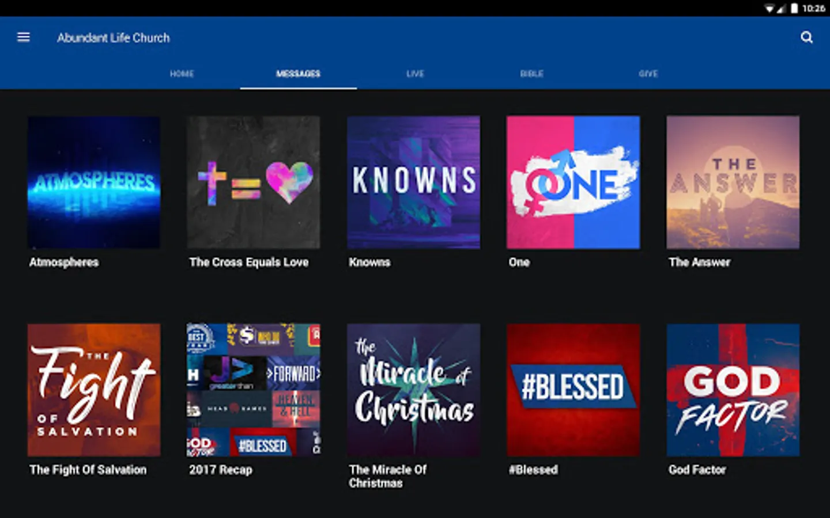The image size is (830, 518).
Task: Select the Messages tab
Action: pos(298,74)
